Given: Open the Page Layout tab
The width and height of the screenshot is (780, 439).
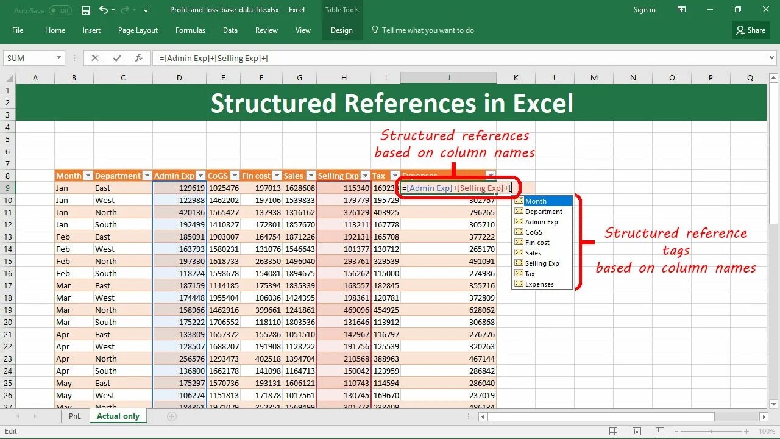Looking at the screenshot, I should (x=138, y=30).
